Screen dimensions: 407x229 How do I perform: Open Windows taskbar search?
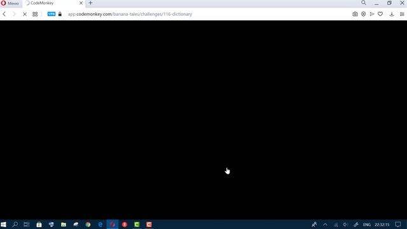pyautogui.click(x=15, y=225)
